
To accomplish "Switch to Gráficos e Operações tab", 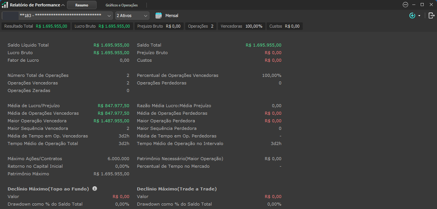I will [x=121, y=5].
